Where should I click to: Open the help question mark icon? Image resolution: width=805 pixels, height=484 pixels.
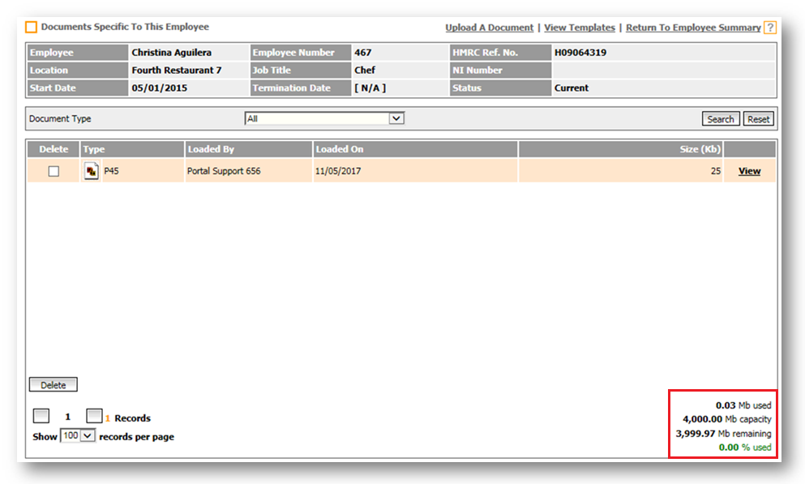(x=769, y=28)
